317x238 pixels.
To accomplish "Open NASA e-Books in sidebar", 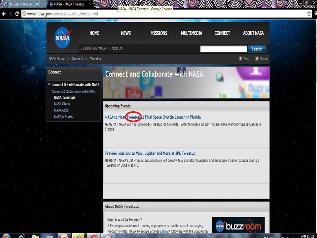I will point(63,117).
